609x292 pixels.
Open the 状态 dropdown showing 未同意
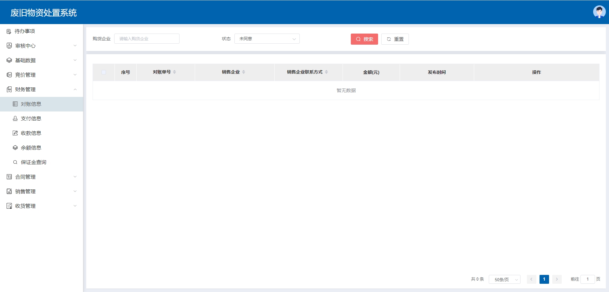coord(267,39)
